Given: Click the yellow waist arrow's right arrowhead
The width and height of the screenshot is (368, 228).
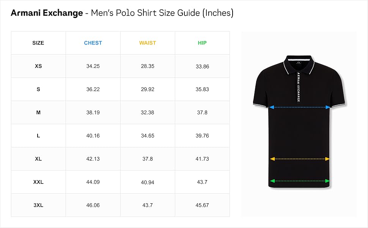Looking at the screenshot, I should [x=327, y=159].
